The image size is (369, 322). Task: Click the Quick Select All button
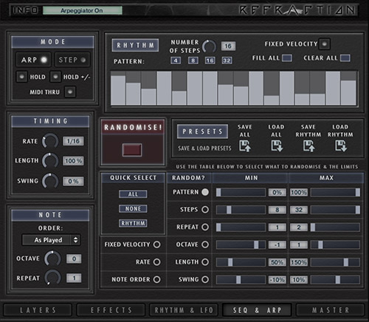[133, 194]
